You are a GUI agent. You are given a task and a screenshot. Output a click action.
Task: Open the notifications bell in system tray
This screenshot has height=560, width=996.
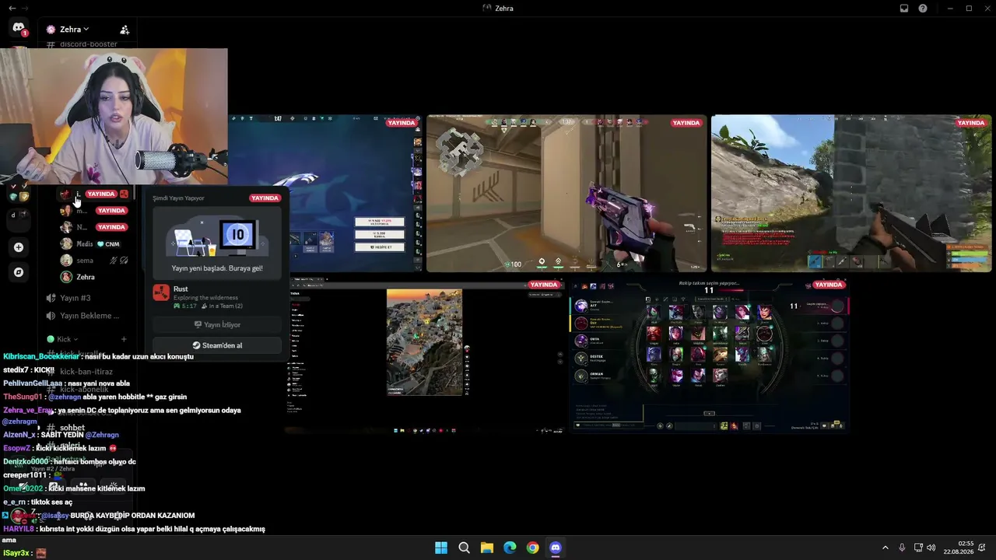tap(982, 548)
